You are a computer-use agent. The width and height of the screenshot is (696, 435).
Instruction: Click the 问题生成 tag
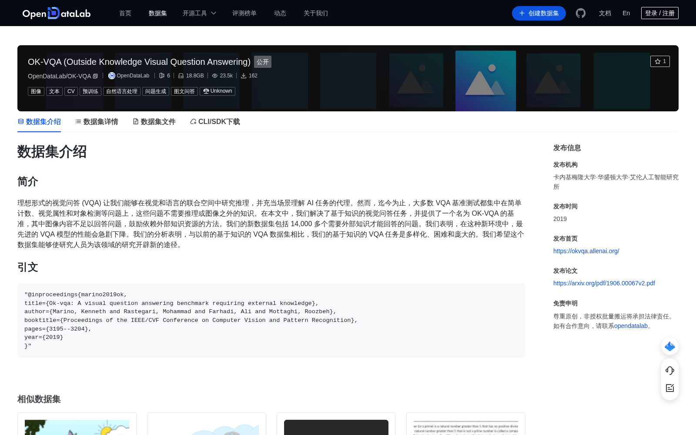156,91
